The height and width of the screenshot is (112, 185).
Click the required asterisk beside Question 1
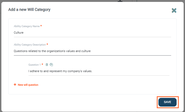pos(42,65)
